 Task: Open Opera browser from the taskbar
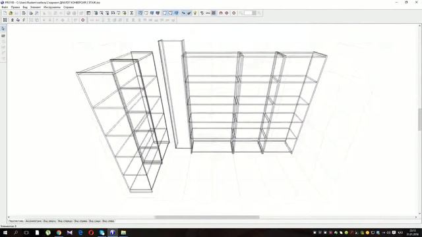click(x=91, y=232)
